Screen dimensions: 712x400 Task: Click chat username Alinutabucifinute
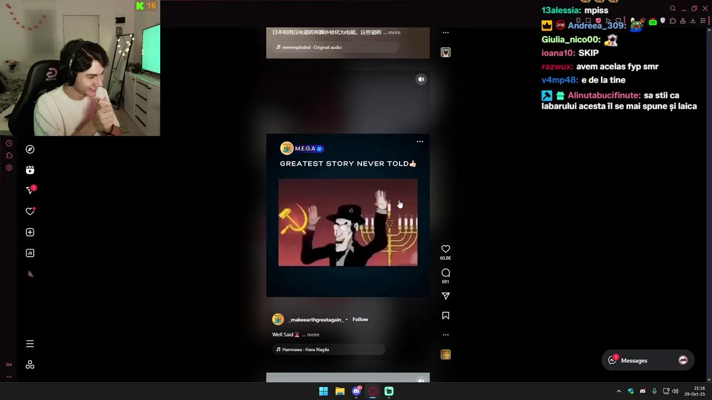[x=604, y=96]
